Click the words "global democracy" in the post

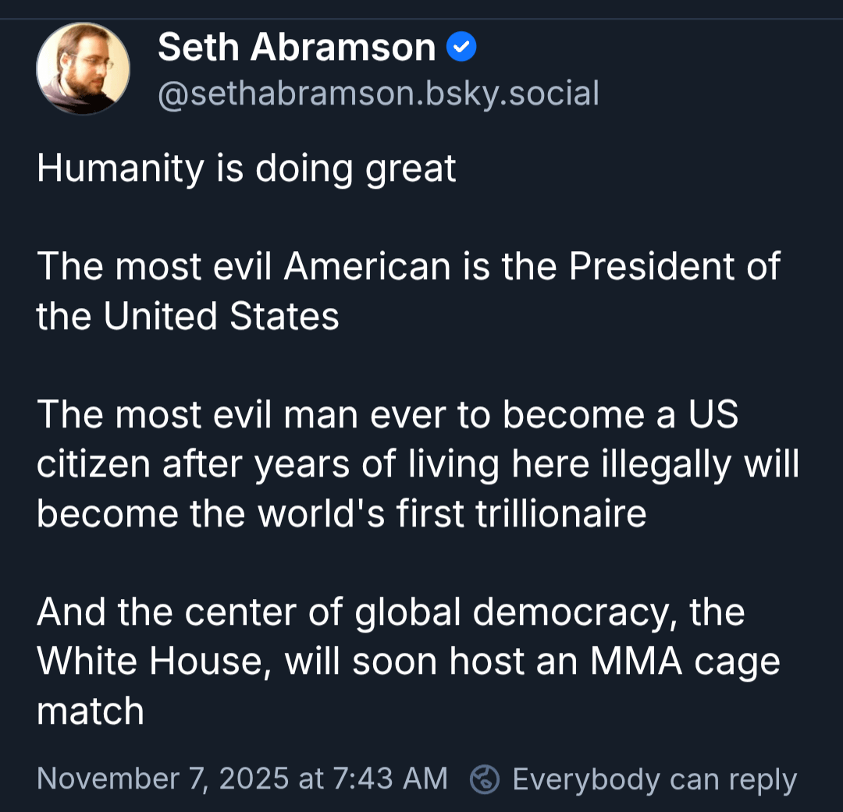tap(513, 612)
